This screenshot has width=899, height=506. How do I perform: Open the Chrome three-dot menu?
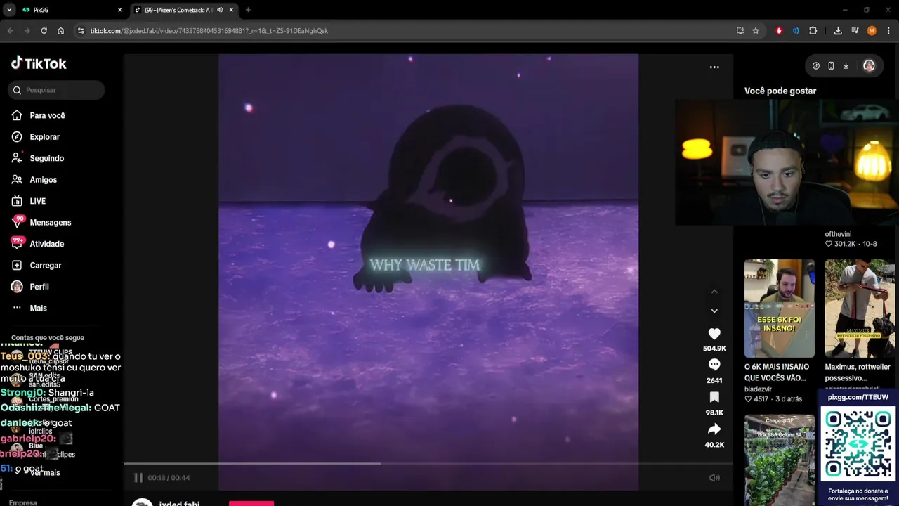[888, 31]
